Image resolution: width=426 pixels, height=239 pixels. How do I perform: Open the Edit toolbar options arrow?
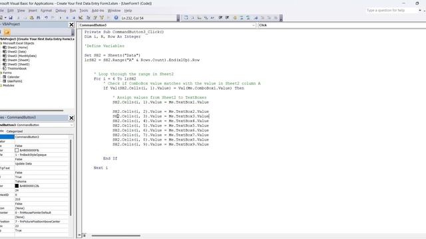tap(281, 18)
